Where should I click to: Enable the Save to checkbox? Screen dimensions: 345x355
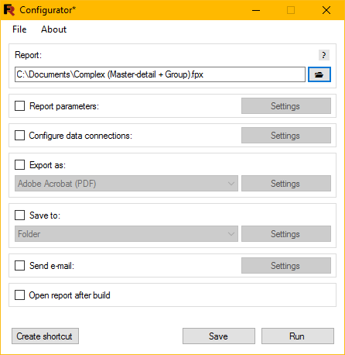[20, 215]
